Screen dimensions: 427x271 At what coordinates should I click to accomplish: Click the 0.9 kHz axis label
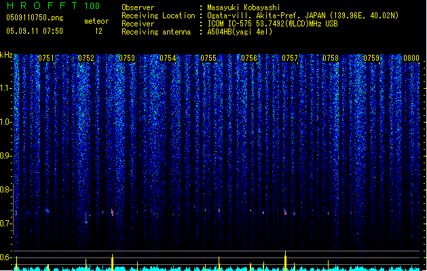click(5, 156)
